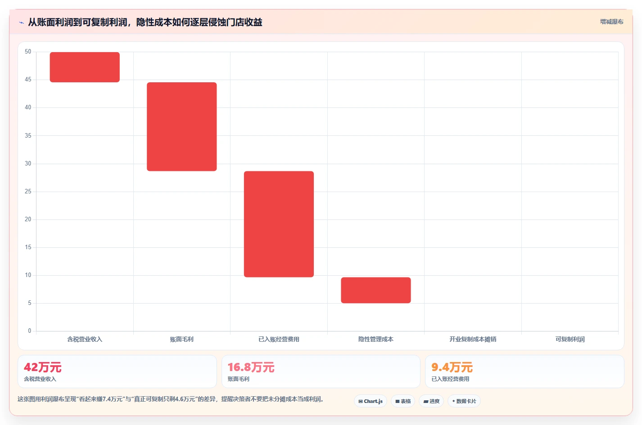
Task: Open the 16.8万元 账面毛利 data card
Action: (x=321, y=371)
